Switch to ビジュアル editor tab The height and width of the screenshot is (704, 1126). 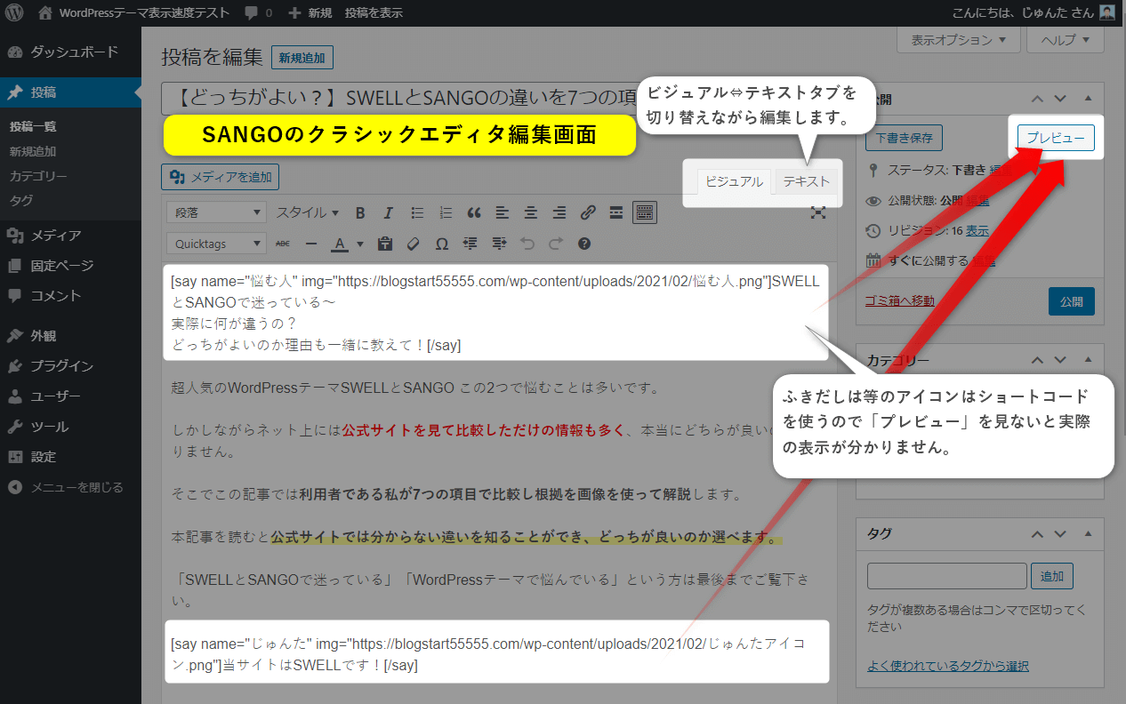[734, 181]
